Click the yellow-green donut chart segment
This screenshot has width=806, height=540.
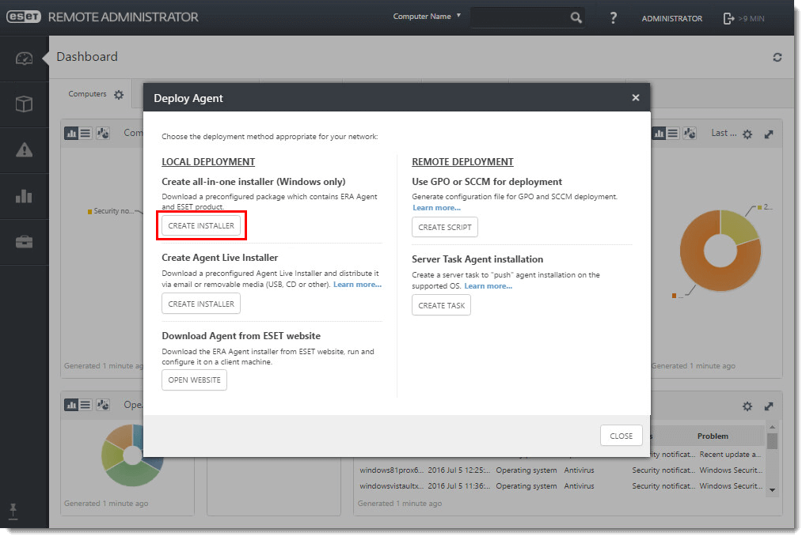(x=738, y=225)
